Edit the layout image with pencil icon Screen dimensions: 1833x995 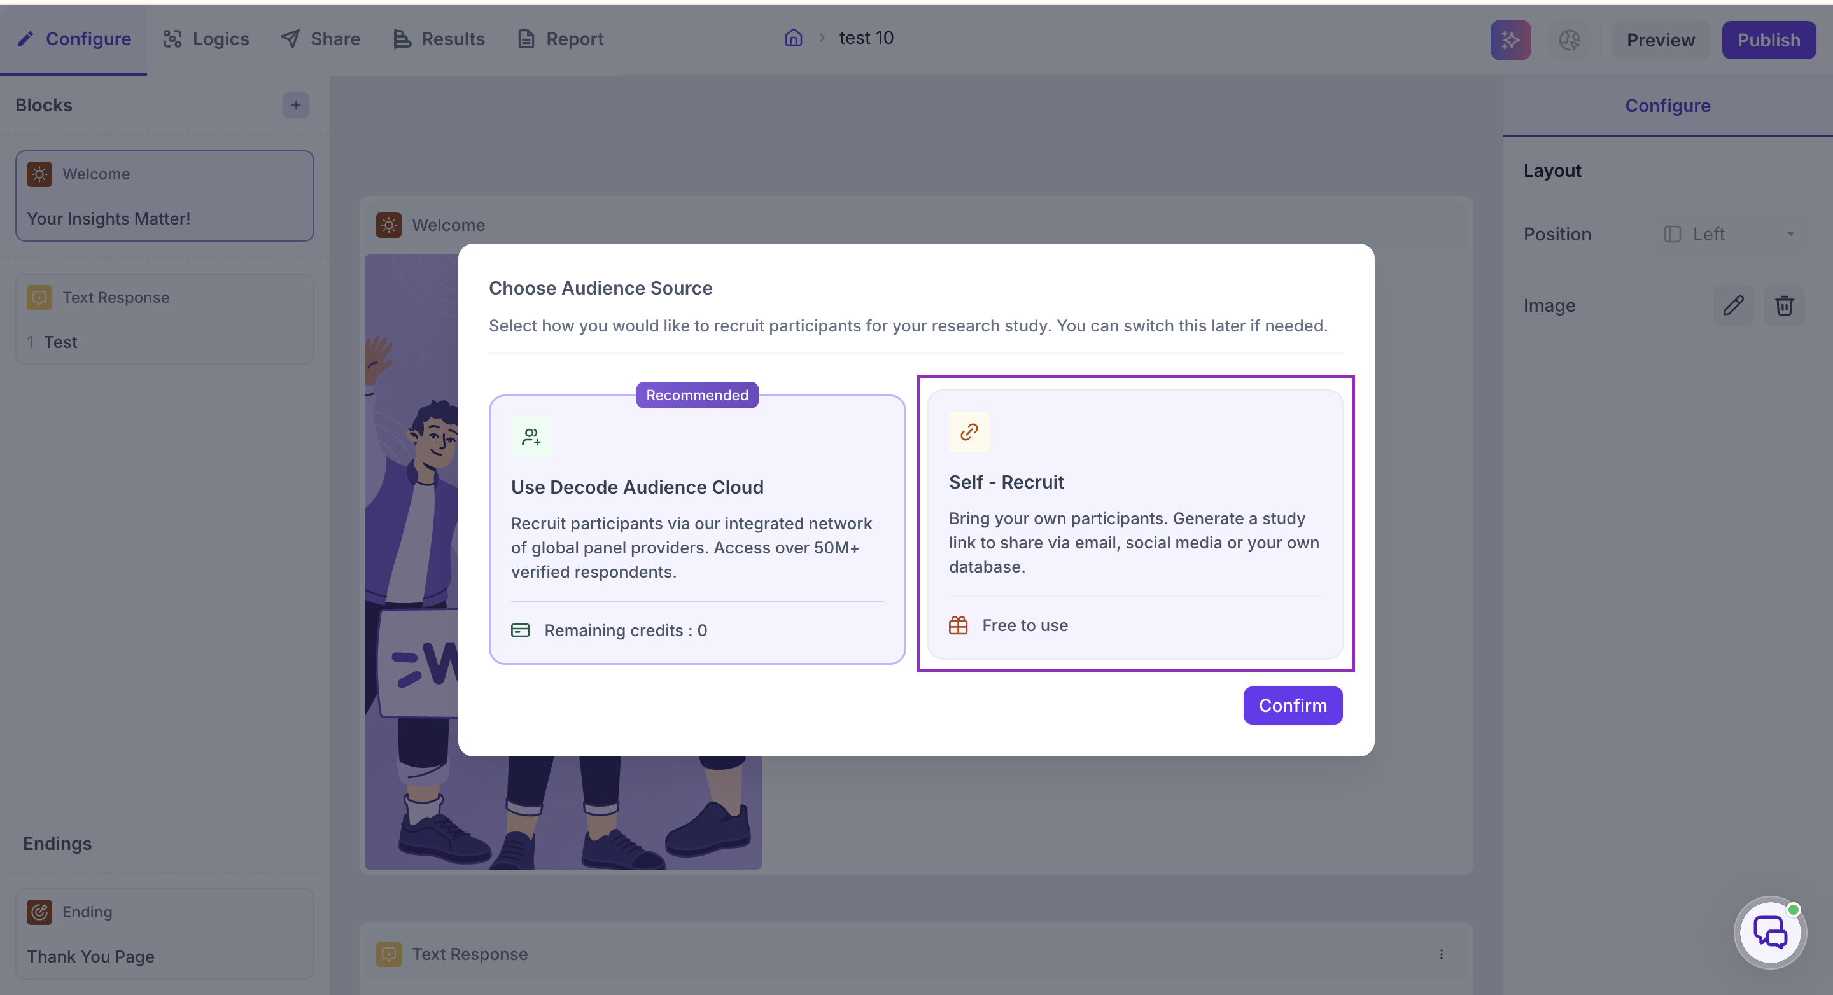1733,306
